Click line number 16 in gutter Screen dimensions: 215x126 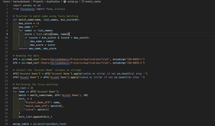click(6, 59)
